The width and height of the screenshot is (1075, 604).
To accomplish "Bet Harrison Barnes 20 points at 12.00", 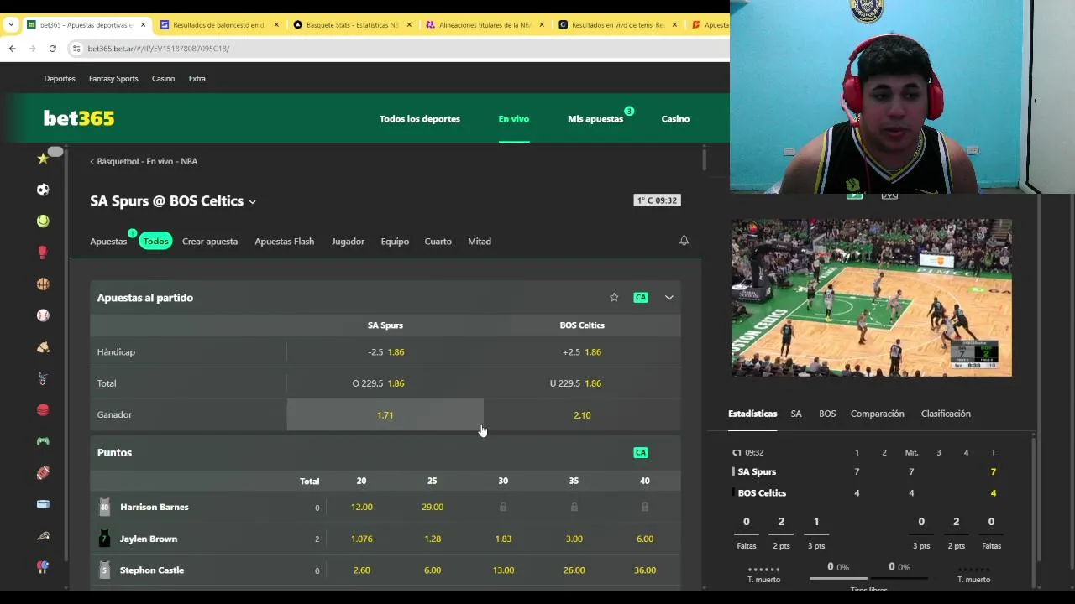I will click(x=361, y=507).
